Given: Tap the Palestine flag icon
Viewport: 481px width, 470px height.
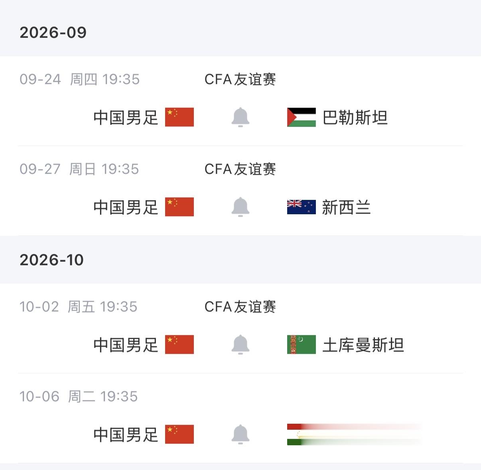Looking at the screenshot, I should pyautogui.click(x=302, y=117).
